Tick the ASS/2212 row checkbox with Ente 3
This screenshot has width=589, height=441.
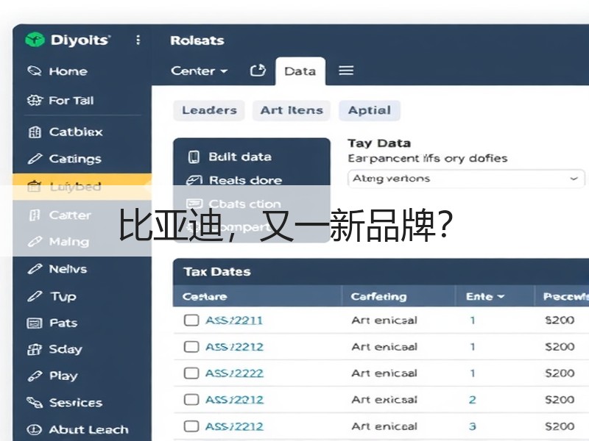point(191,426)
